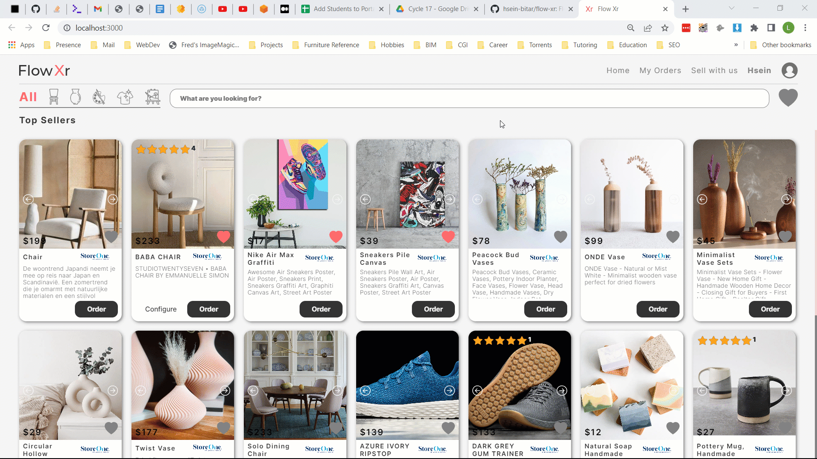817x459 pixels.
Task: Select the vase category icon
Action: pyautogui.click(x=75, y=97)
